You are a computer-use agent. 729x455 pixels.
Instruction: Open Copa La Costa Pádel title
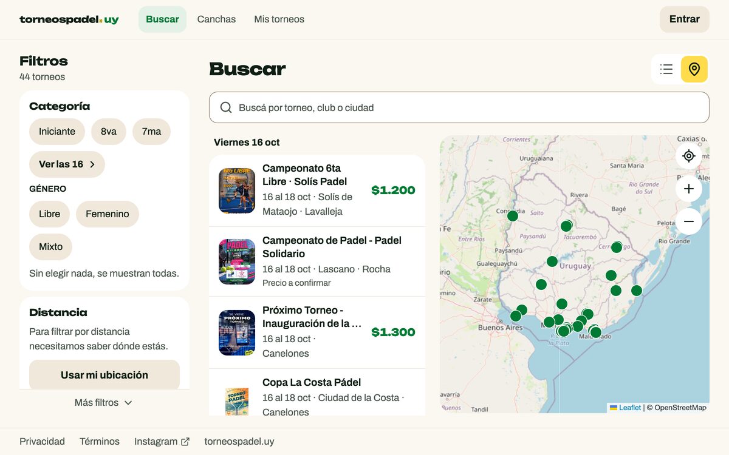click(x=312, y=382)
